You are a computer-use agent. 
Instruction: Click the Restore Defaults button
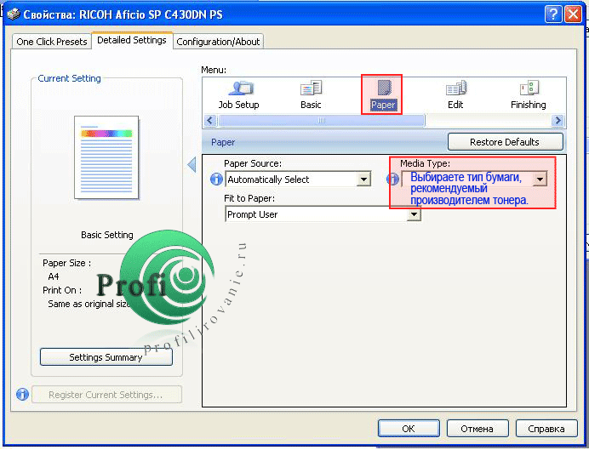505,142
